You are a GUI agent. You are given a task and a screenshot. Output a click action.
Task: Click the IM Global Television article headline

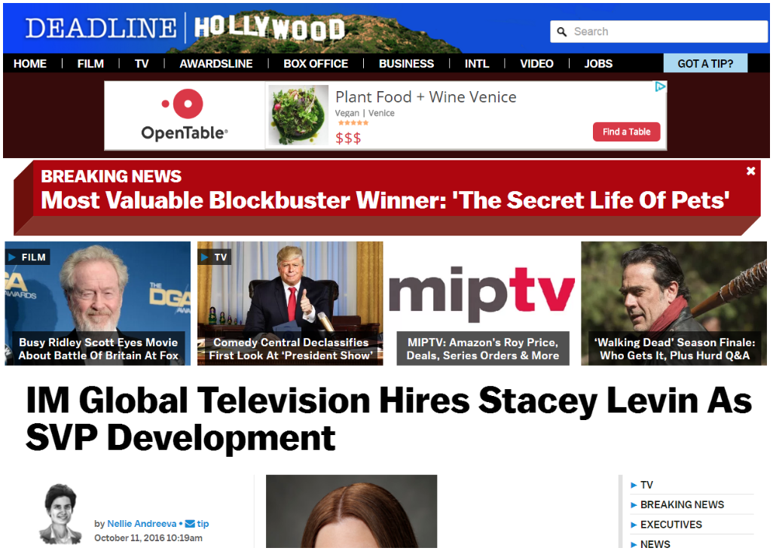389,419
